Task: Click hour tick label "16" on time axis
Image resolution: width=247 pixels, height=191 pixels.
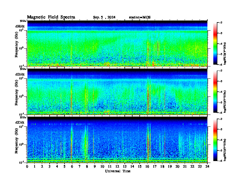Action: (x=147, y=166)
